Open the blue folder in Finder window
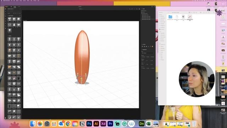227x128 pixels. pyautogui.click(x=170, y=17)
